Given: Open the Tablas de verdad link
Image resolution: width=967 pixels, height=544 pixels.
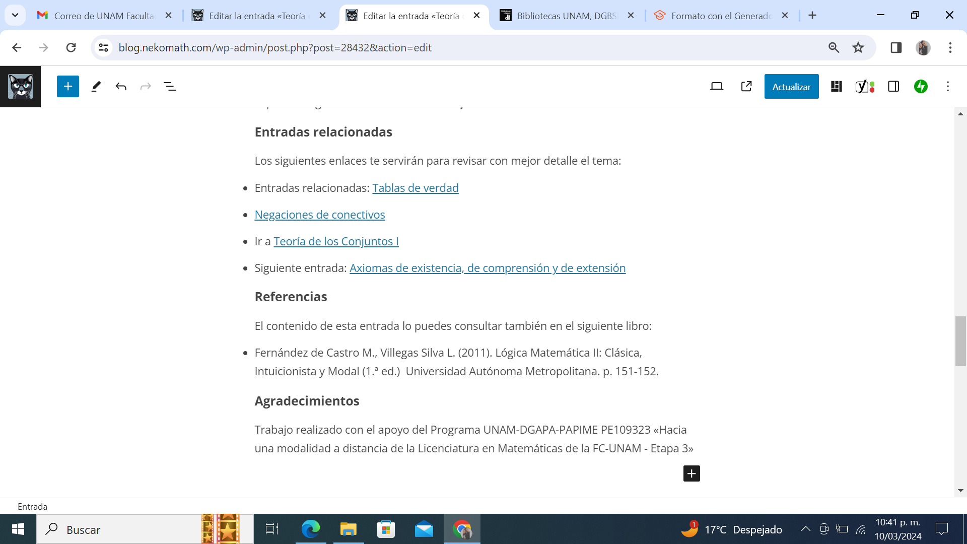Looking at the screenshot, I should (x=415, y=188).
